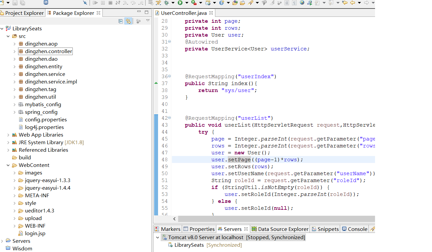
Task: Click the Resume debug icon
Action: pyautogui.click(x=95, y=3)
